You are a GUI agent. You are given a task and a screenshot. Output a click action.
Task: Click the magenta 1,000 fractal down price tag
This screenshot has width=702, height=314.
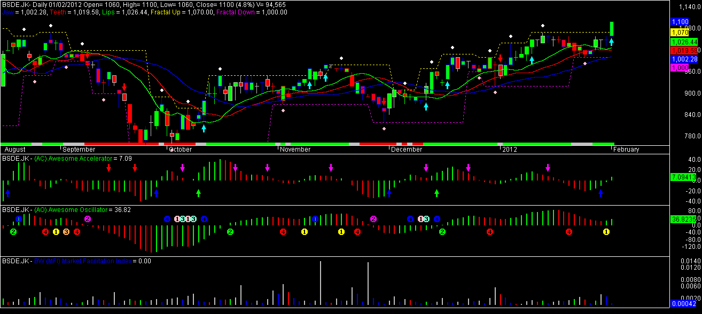(x=680, y=68)
